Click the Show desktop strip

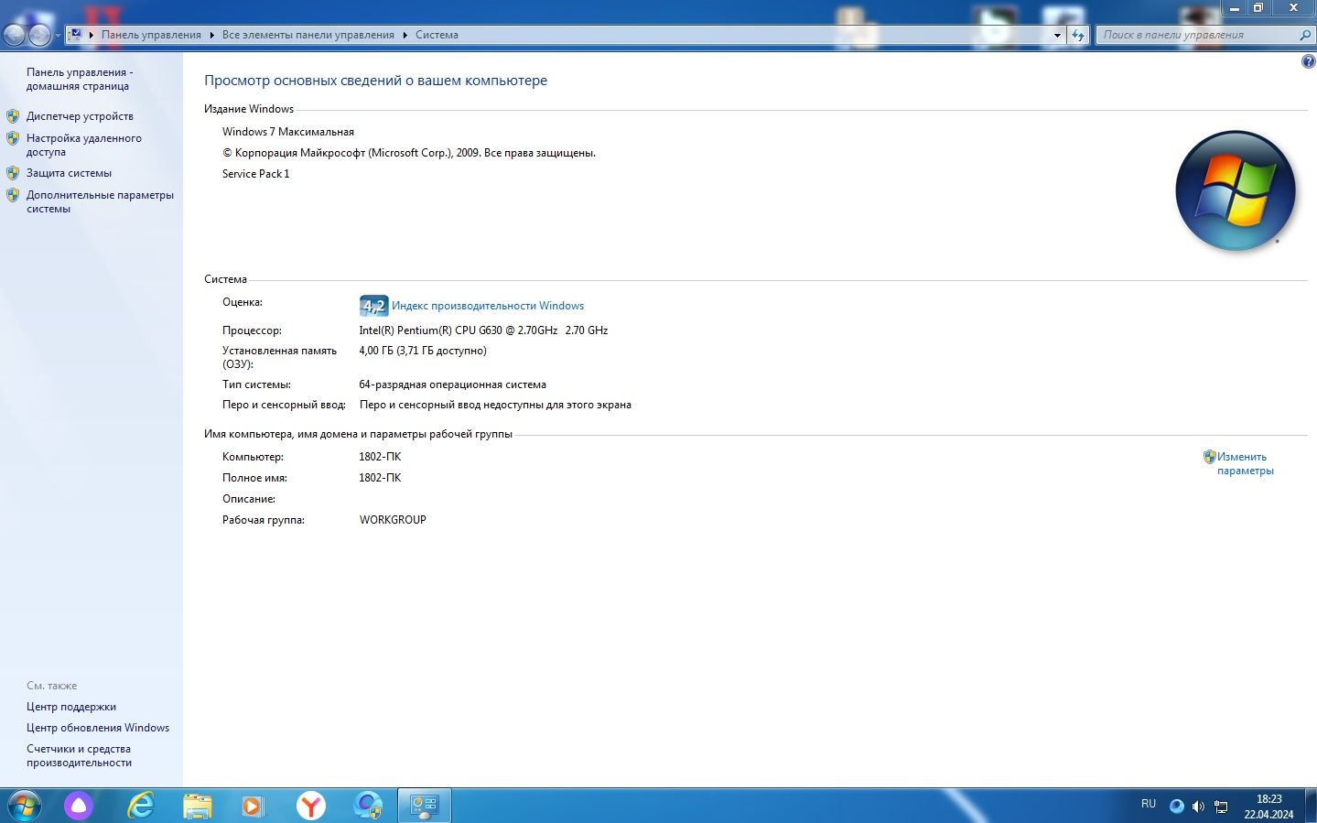click(x=1311, y=807)
